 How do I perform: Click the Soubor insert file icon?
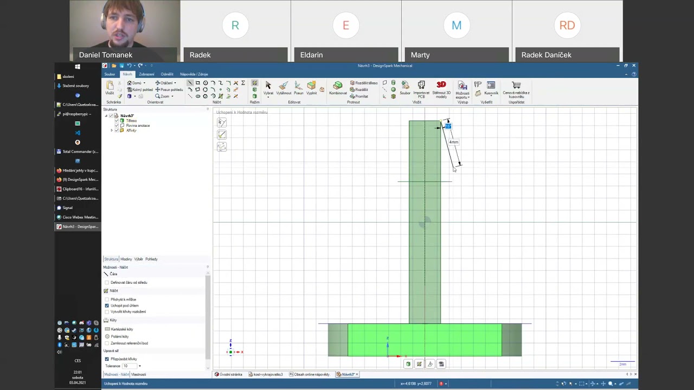pos(405,84)
